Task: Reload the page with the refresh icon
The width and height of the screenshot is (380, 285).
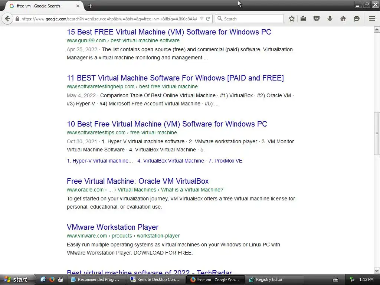Action: (208, 19)
